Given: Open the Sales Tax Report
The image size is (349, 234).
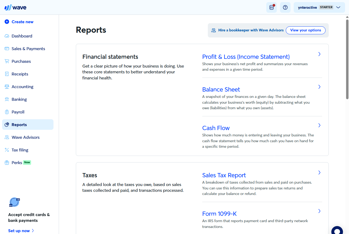Looking at the screenshot, I should click(224, 175).
